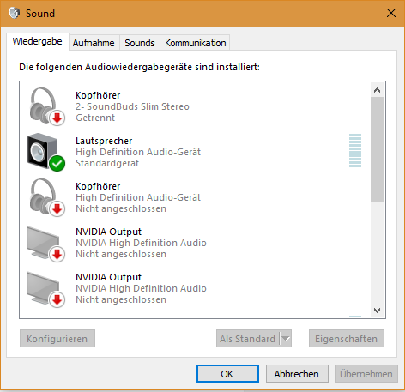Click the scroll down arrow in device list
Screen dimensions: 405x392
pyautogui.click(x=377, y=311)
